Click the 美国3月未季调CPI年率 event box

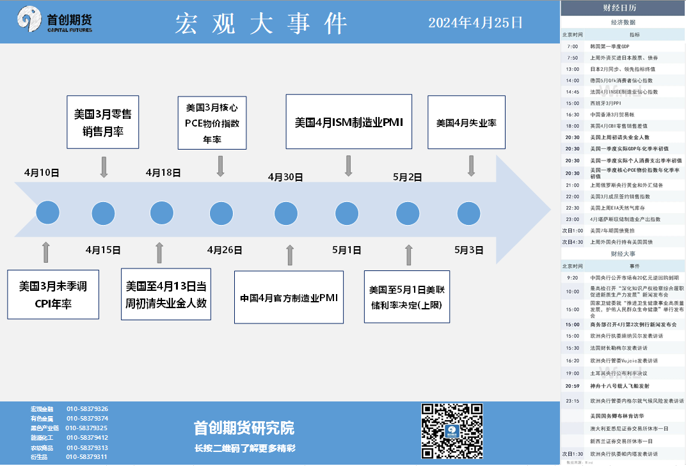tap(53, 295)
